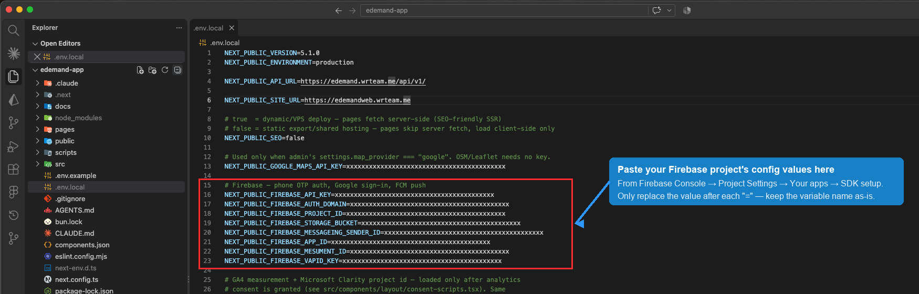The height and width of the screenshot is (294, 919).
Task: Expand the scripts folder
Action: [38, 152]
